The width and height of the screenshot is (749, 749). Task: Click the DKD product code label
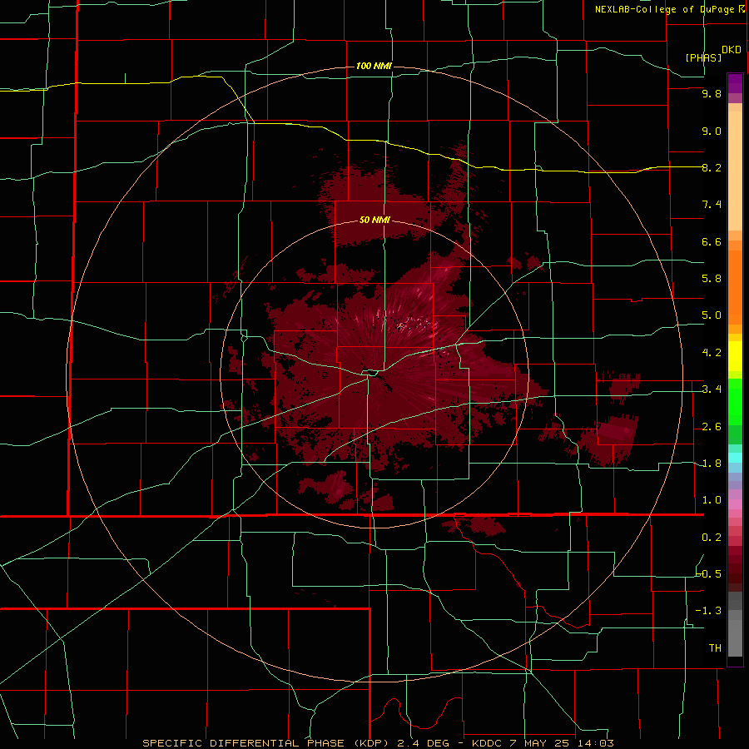(732, 50)
